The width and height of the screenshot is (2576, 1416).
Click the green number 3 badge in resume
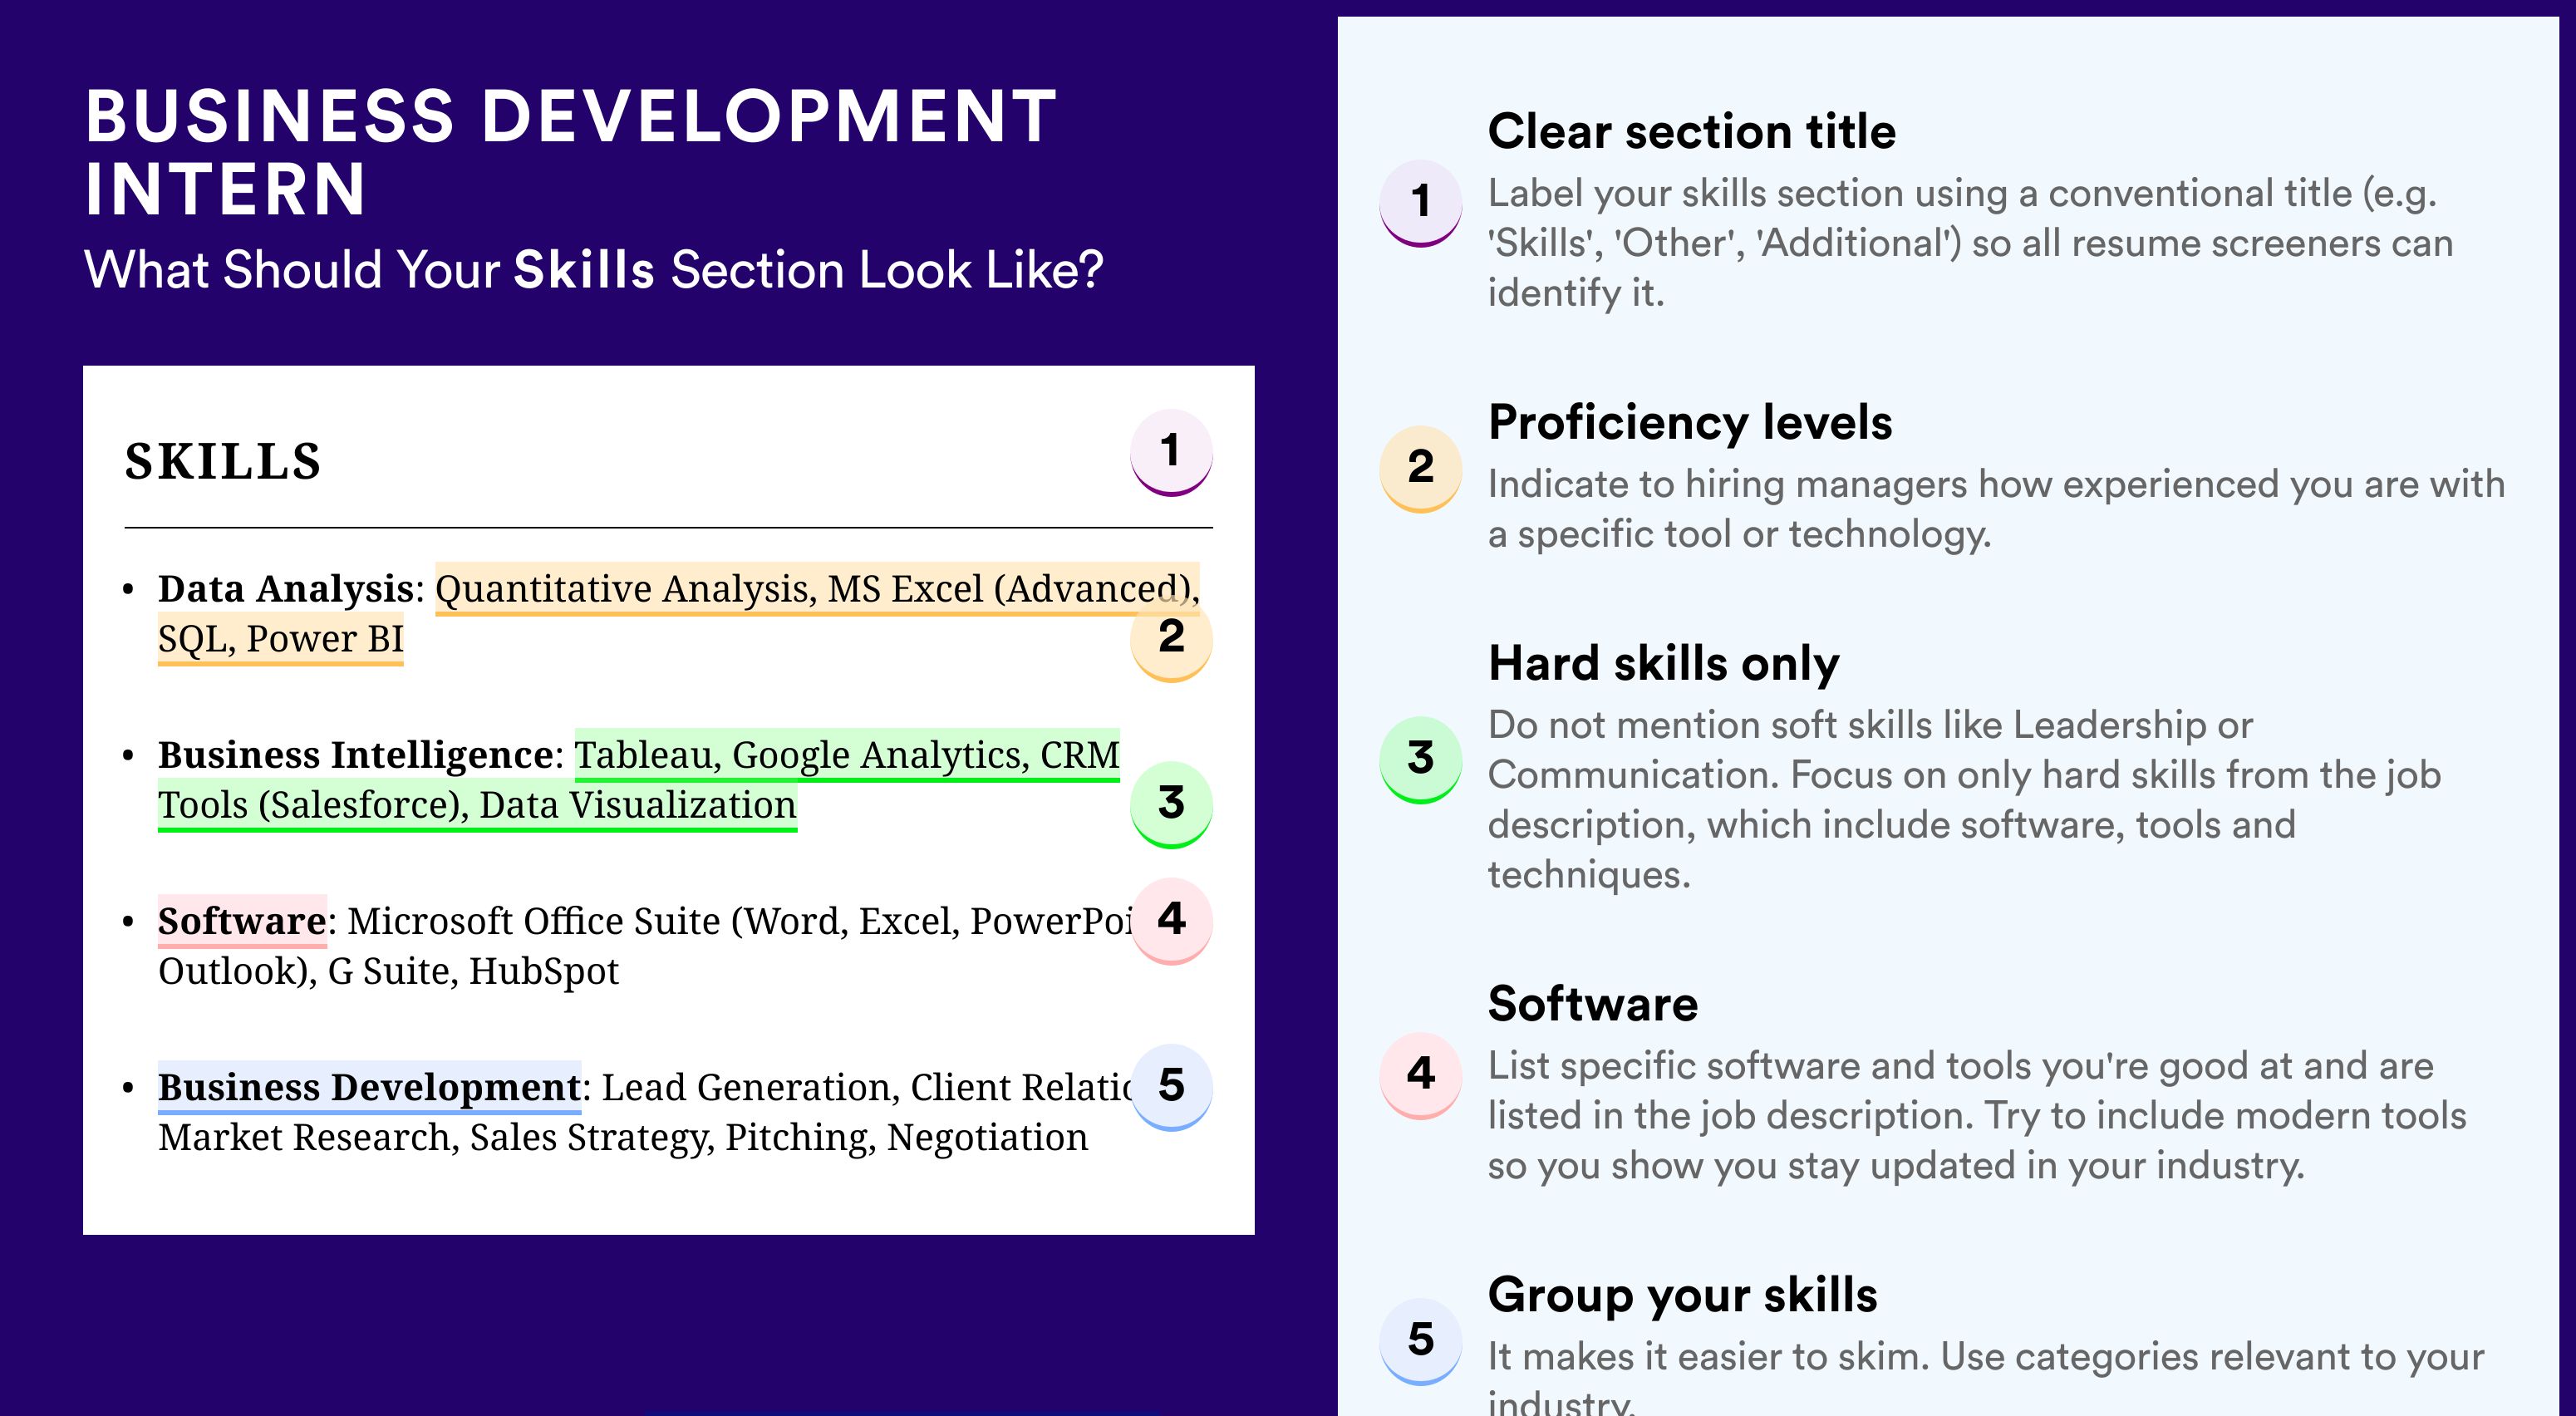[x=1171, y=804]
